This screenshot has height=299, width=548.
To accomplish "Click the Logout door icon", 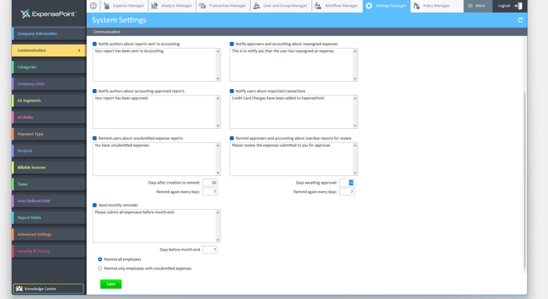I will coord(519,6).
